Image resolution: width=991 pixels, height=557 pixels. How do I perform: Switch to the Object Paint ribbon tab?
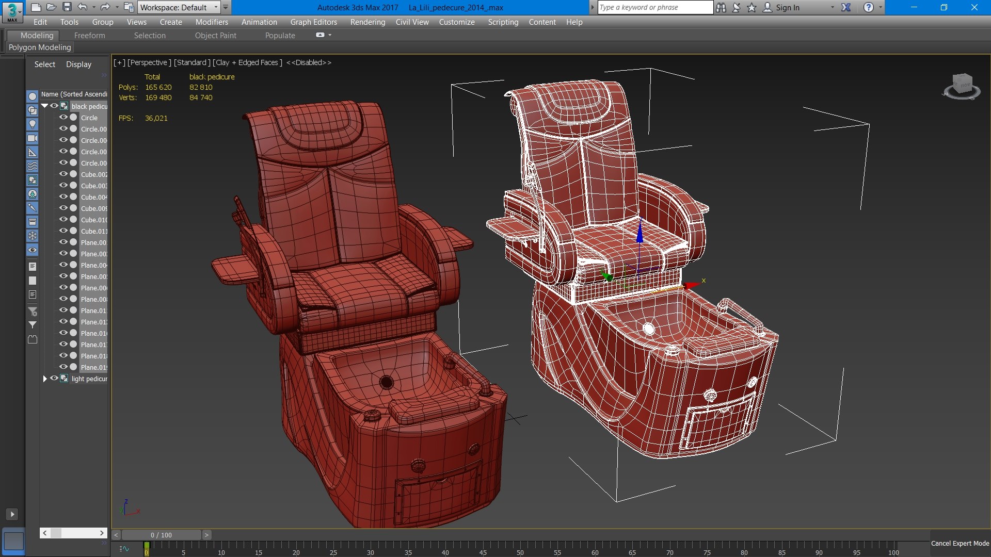(x=215, y=35)
